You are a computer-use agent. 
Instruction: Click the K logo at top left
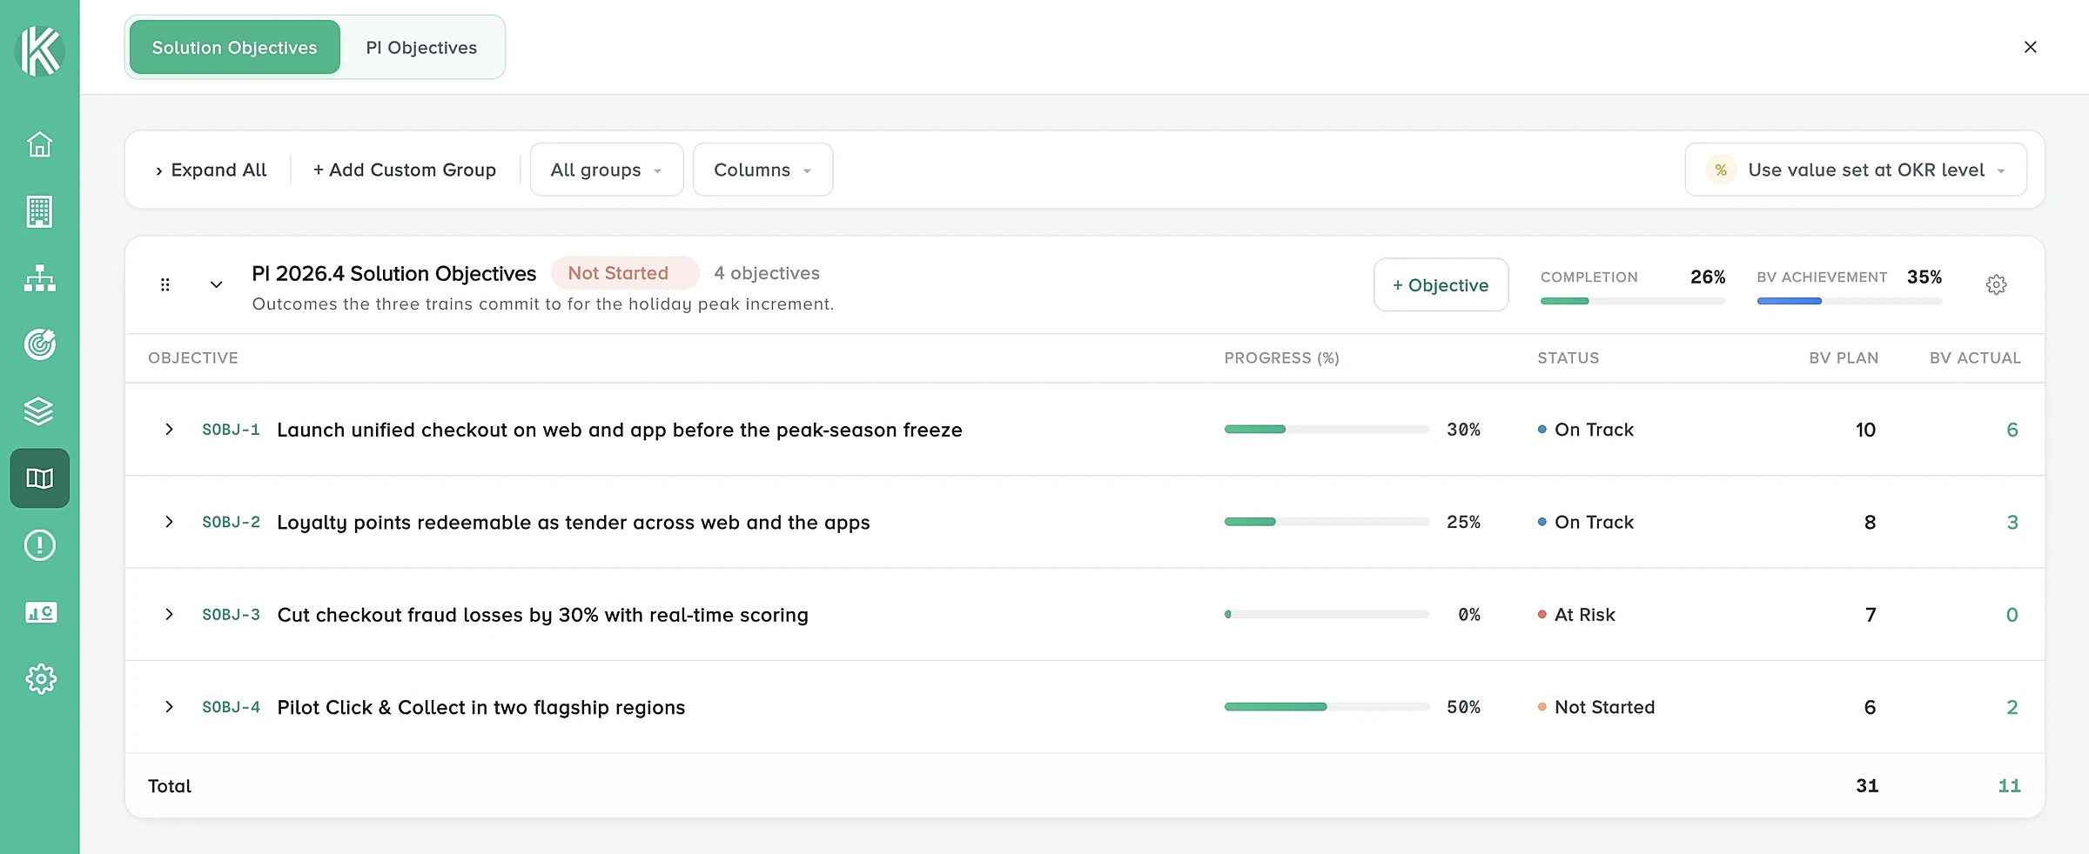coord(40,50)
